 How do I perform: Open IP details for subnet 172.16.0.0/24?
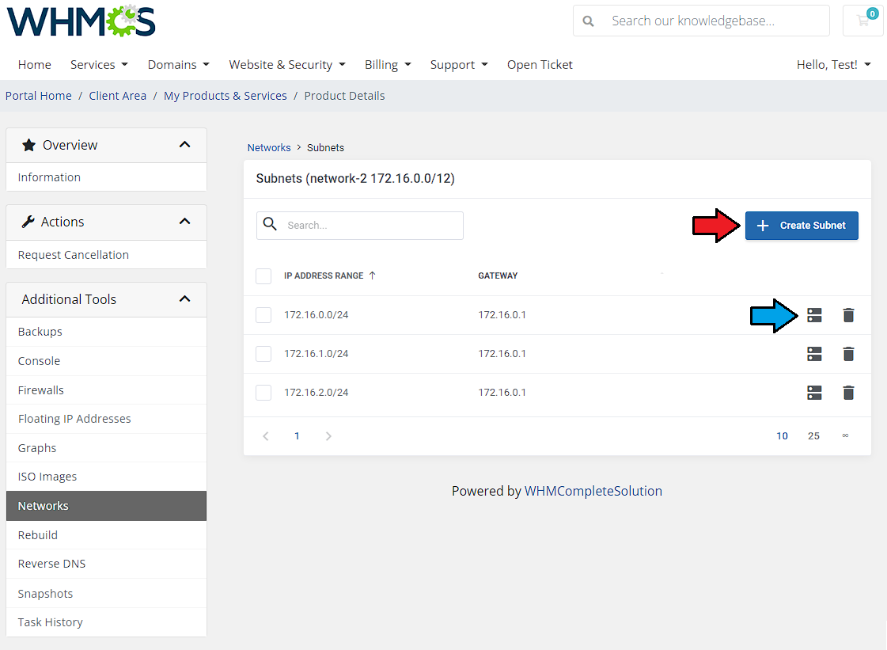click(814, 315)
